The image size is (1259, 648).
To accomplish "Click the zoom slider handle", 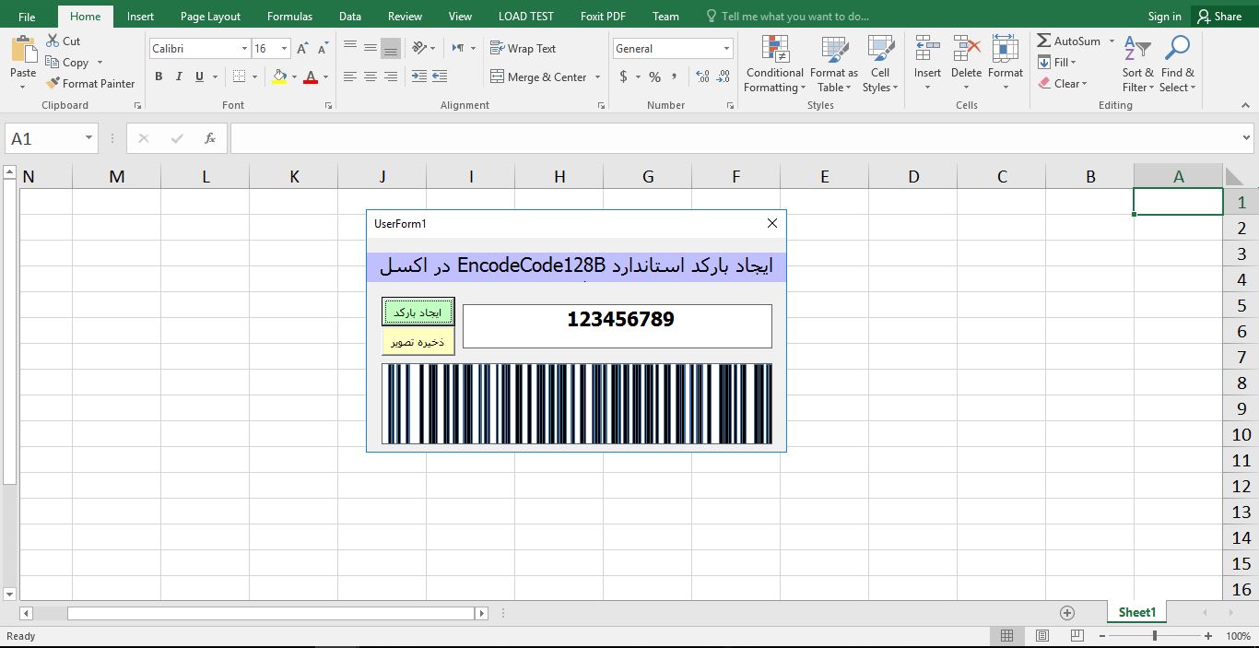I will tap(1155, 636).
